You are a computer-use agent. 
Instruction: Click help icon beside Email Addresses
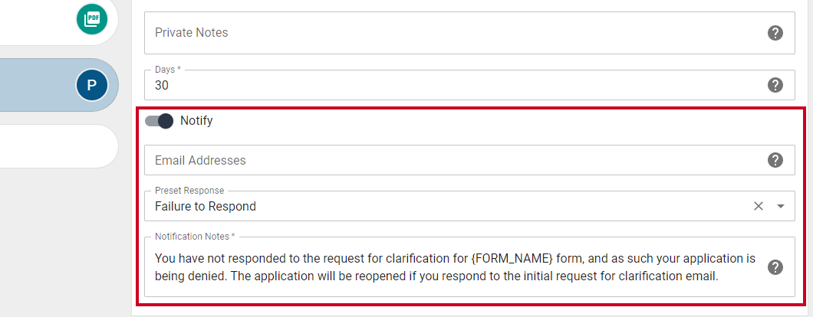coord(775,160)
